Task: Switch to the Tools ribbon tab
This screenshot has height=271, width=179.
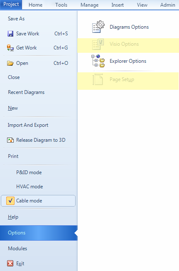Action: [x=61, y=5]
